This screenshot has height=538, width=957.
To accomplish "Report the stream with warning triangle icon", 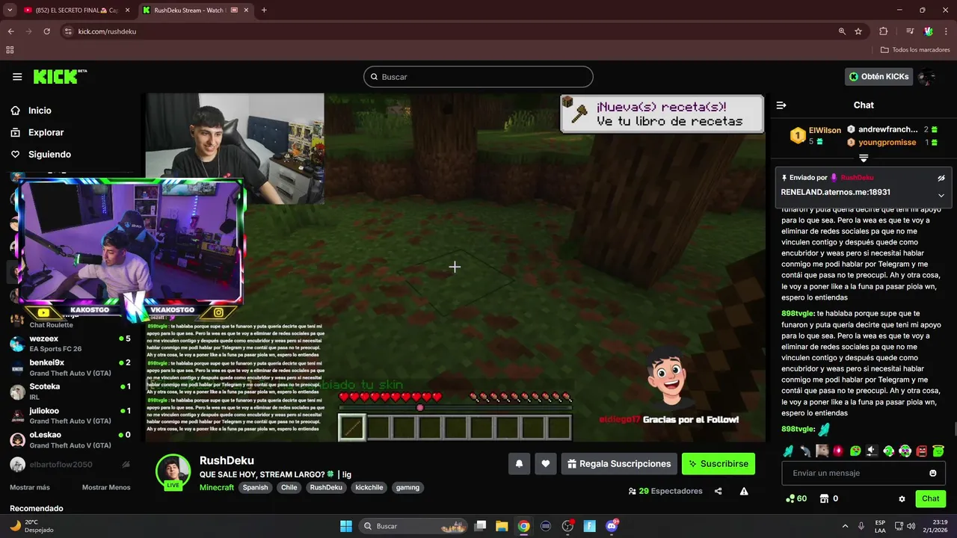I will click(744, 491).
